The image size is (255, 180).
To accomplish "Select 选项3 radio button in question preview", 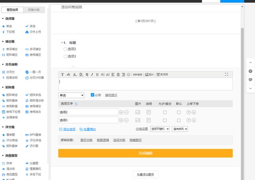I will pyautogui.click(x=65, y=56).
